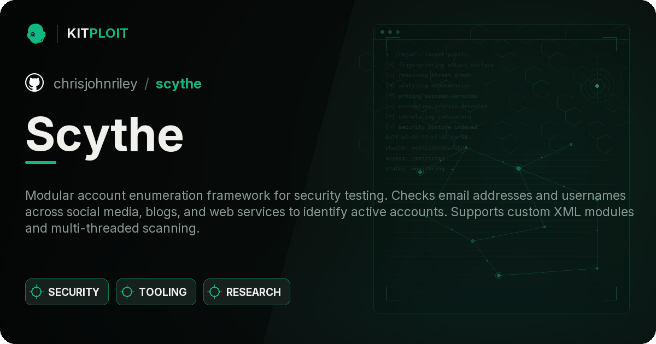
Task: Click the "access: restricted" terminal line
Action: click(415, 158)
